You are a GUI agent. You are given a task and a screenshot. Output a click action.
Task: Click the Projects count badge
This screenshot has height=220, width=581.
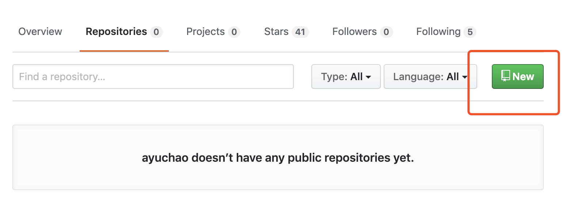tap(234, 32)
